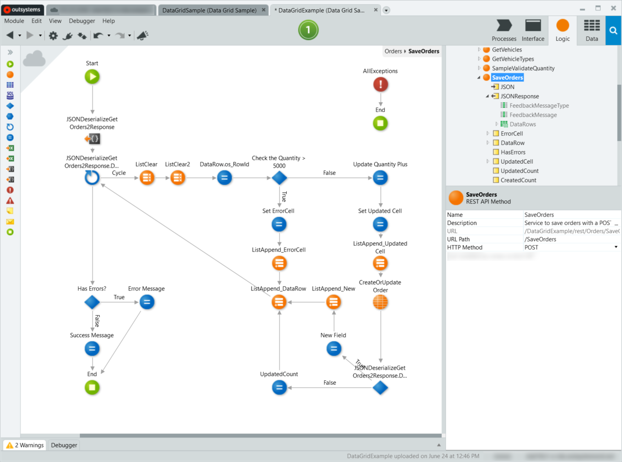The width and height of the screenshot is (622, 462).
Task: Collapse the JSONResponse tree node
Action: [487, 96]
